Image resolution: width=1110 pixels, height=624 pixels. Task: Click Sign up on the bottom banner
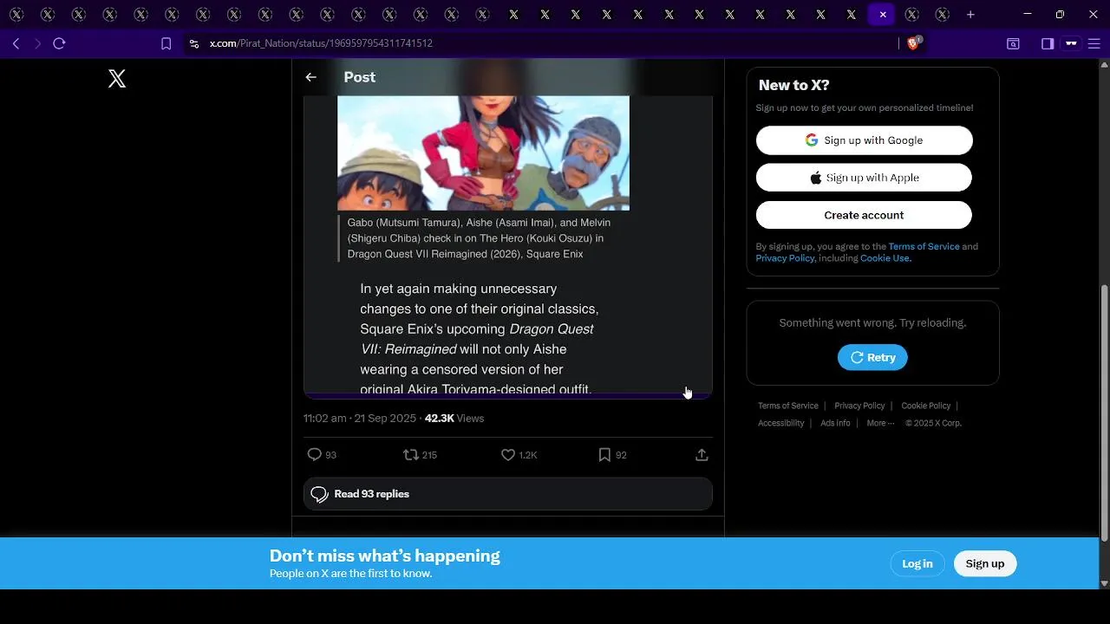[x=985, y=563]
